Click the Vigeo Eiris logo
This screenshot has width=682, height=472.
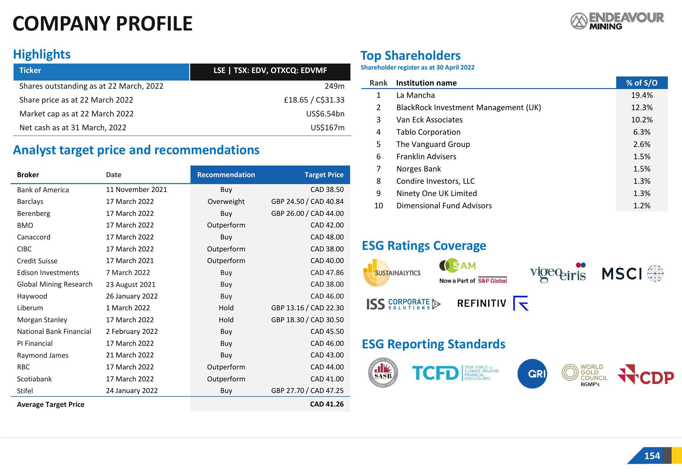[558, 272]
